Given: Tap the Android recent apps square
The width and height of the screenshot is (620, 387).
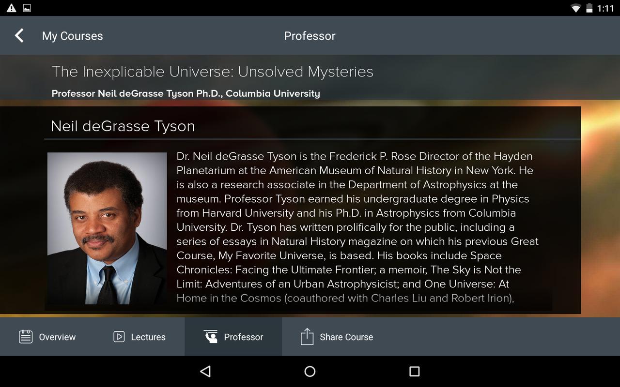Looking at the screenshot, I should (x=414, y=371).
